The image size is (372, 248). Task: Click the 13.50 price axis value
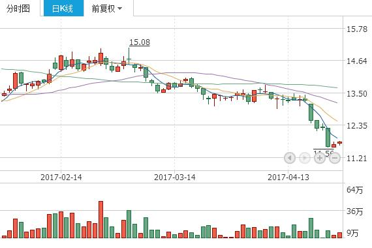[x=357, y=94]
